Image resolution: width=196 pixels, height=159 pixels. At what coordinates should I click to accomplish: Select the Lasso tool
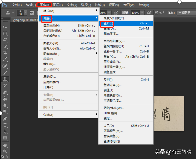click(x=5, y=40)
